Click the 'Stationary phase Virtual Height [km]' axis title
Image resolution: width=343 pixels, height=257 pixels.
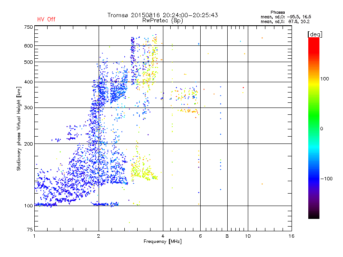(18, 129)
